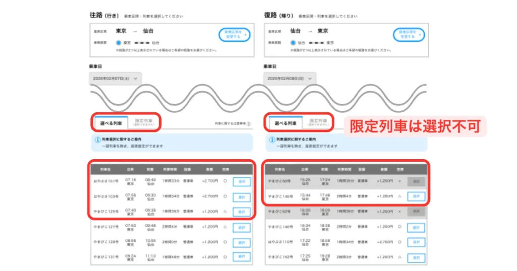The image size is (517, 271).
Task: Switch to return 選べる列車 tab
Action: tap(286, 123)
